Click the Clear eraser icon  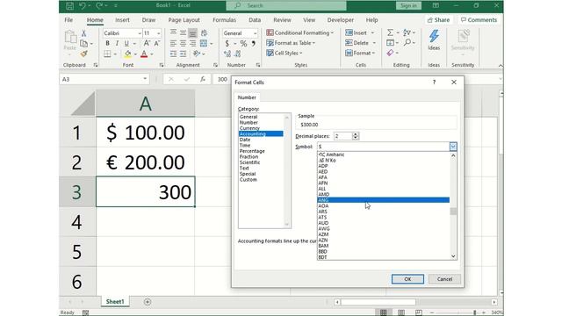pyautogui.click(x=390, y=53)
